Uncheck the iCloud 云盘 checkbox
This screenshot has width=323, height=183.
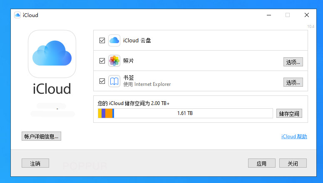(x=102, y=41)
